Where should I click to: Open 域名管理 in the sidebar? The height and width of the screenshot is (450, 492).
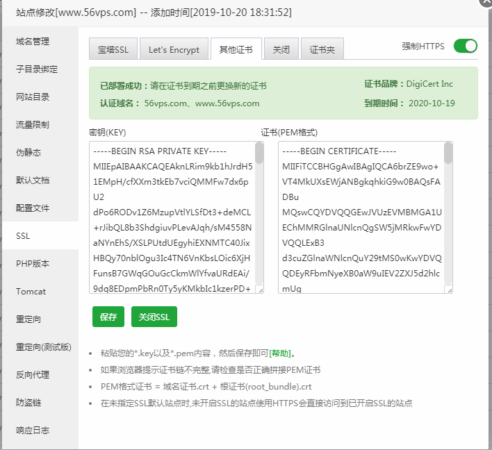point(33,42)
